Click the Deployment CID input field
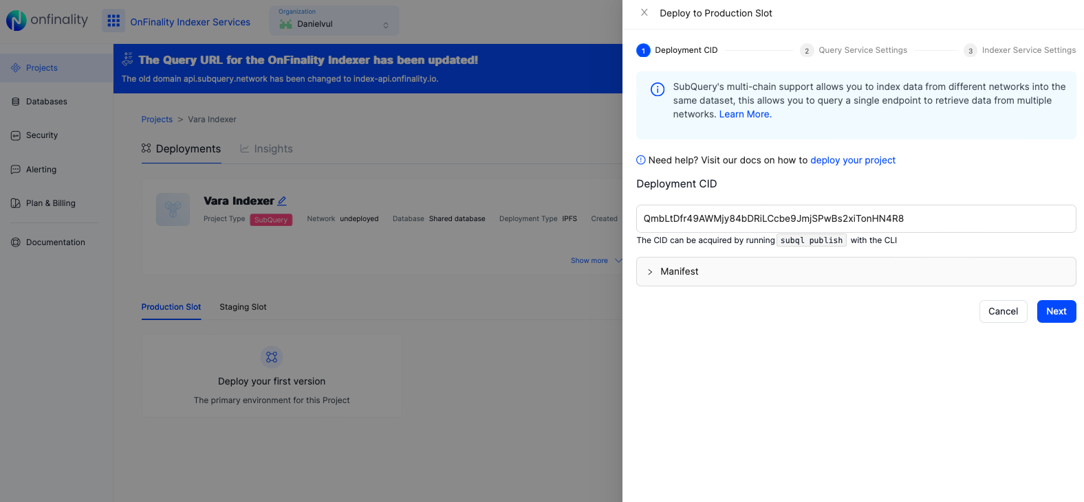The image size is (1084, 502). (x=856, y=218)
